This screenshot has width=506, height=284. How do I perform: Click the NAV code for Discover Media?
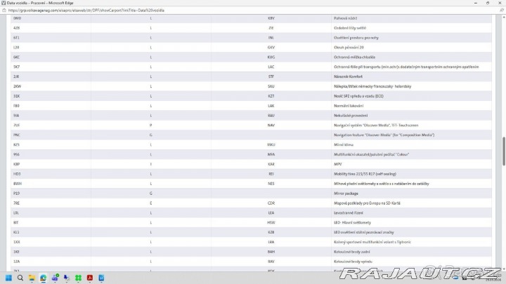271,125
